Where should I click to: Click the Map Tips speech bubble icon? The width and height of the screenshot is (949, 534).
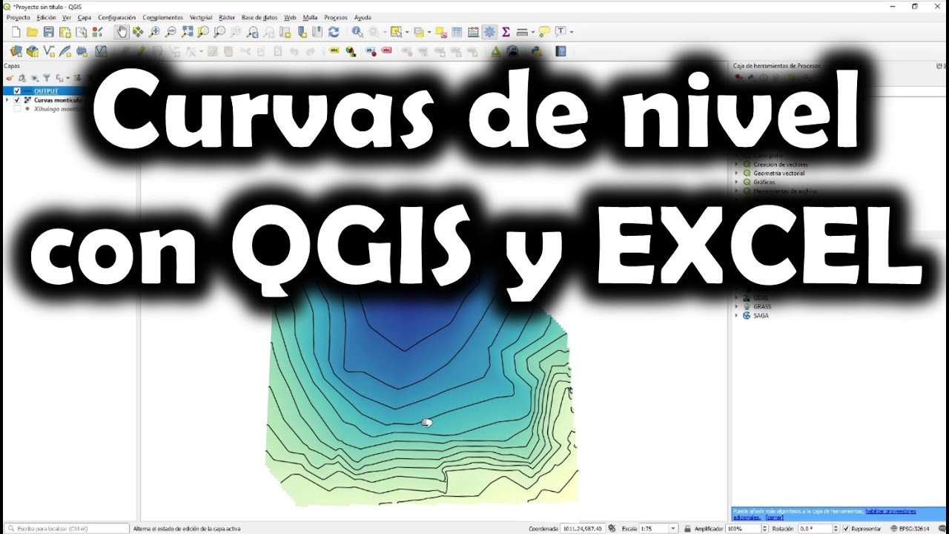tap(545, 32)
